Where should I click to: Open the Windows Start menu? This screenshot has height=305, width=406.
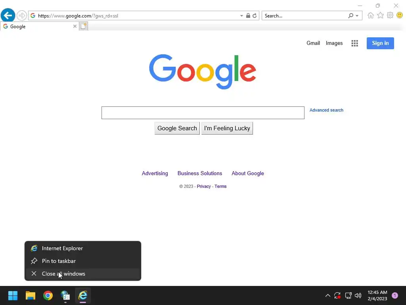[13, 295]
